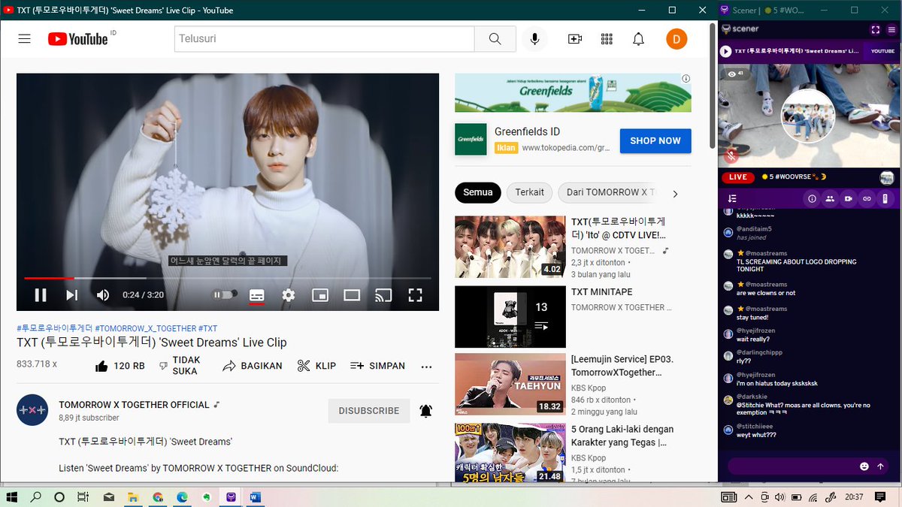902x507 pixels.
Task: Enter full screen on the video player
Action: tap(415, 295)
